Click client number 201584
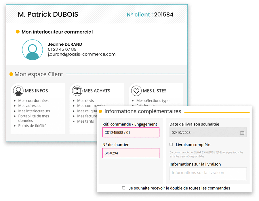The image size is (259, 201). click(164, 14)
